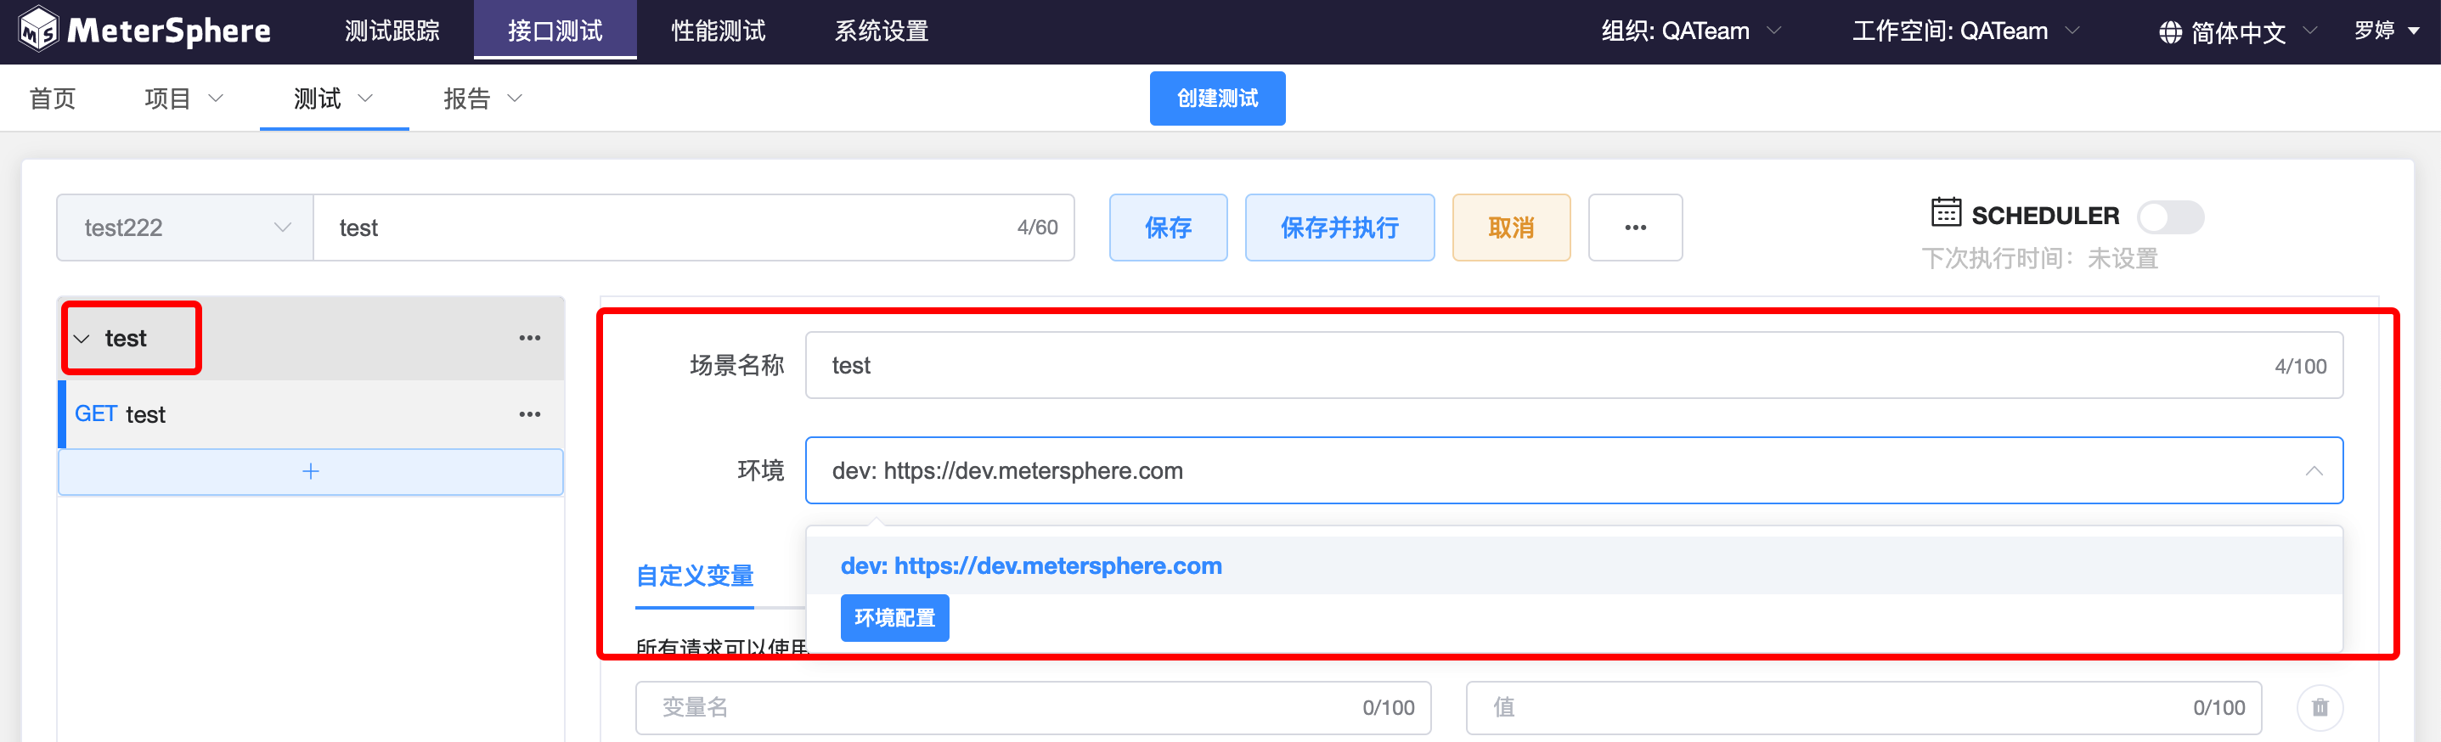
Task: Click the 值 input field
Action: point(1864,708)
